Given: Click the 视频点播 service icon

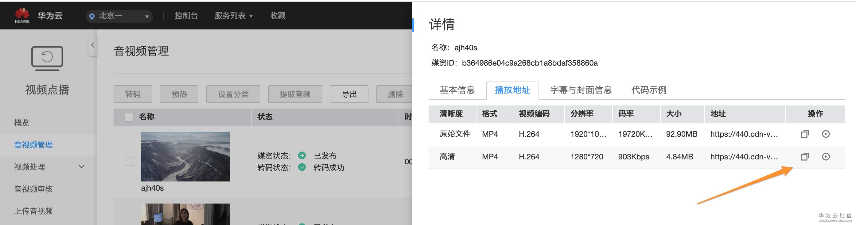Looking at the screenshot, I should pos(47,59).
